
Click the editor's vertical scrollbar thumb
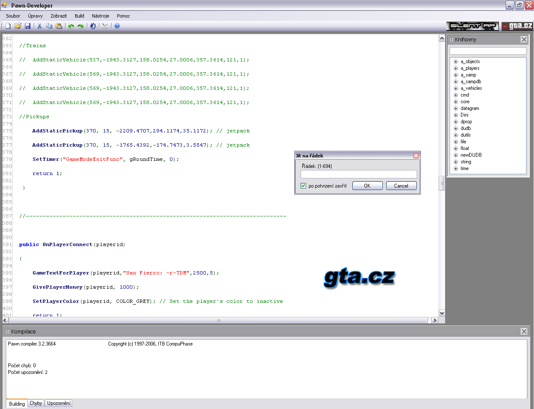tap(442, 183)
